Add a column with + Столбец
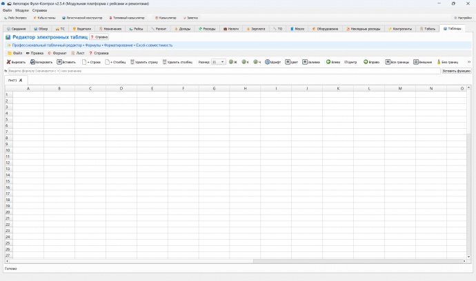Viewport: 476px width, 281px height. point(115,62)
